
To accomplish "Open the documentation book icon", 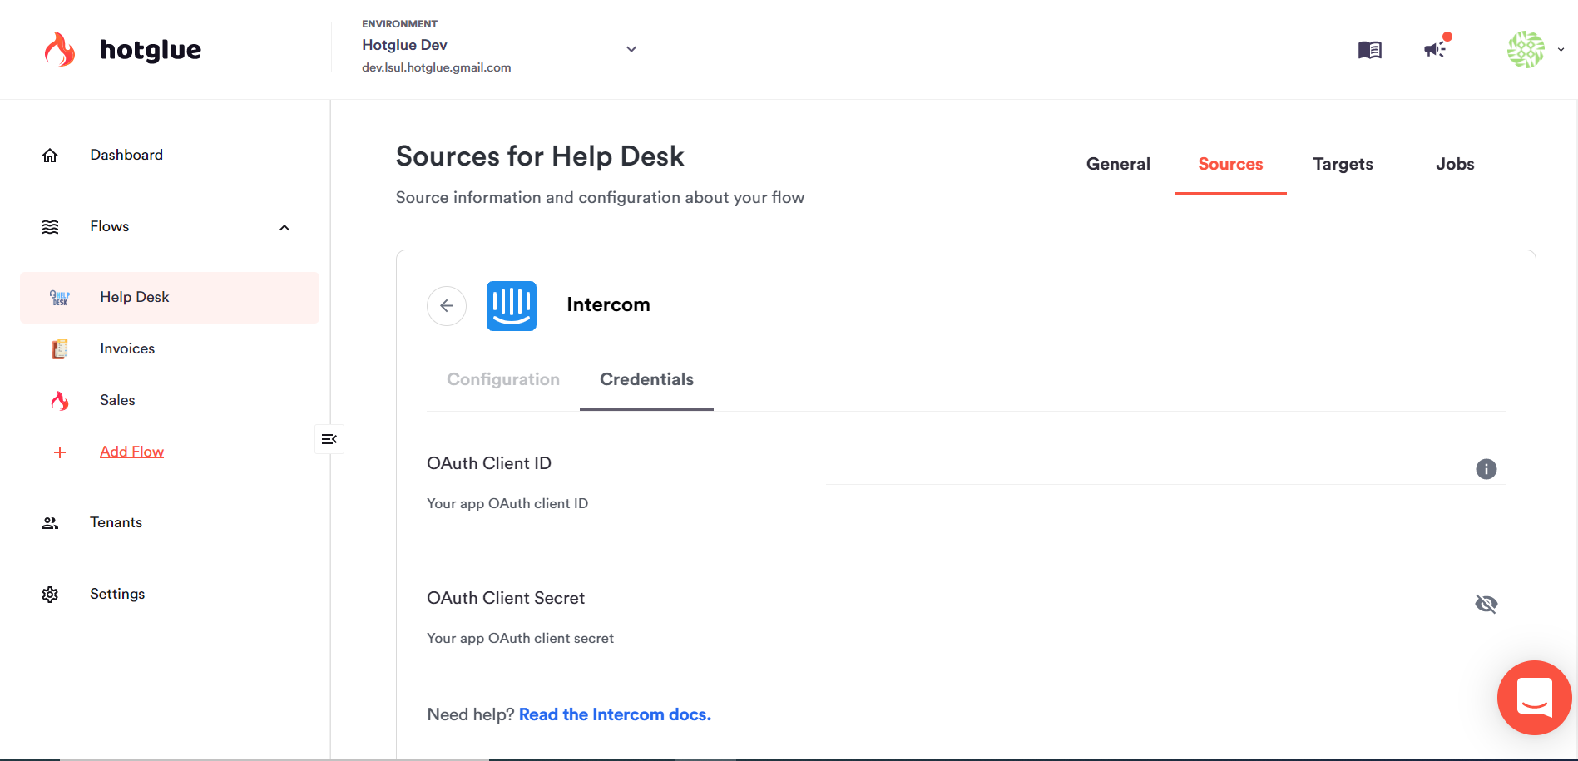I will pos(1370,50).
